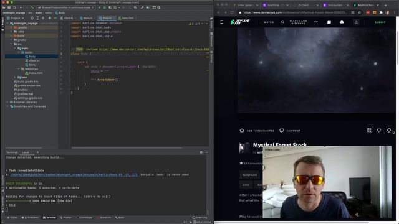This screenshot has width=399, height=224.
Task: Switch to the Grid system browser tab
Action: tap(335, 5)
